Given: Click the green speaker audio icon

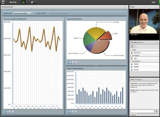Looking at the screenshot, I should [23, 2].
